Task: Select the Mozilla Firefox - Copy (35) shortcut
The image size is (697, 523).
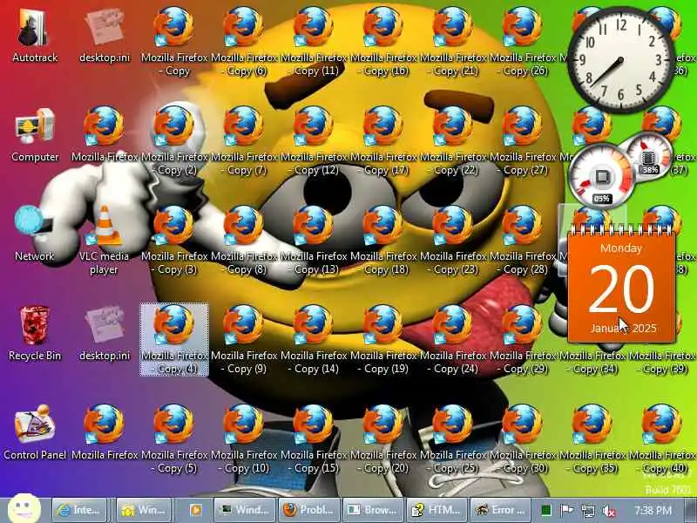Action: (593, 439)
